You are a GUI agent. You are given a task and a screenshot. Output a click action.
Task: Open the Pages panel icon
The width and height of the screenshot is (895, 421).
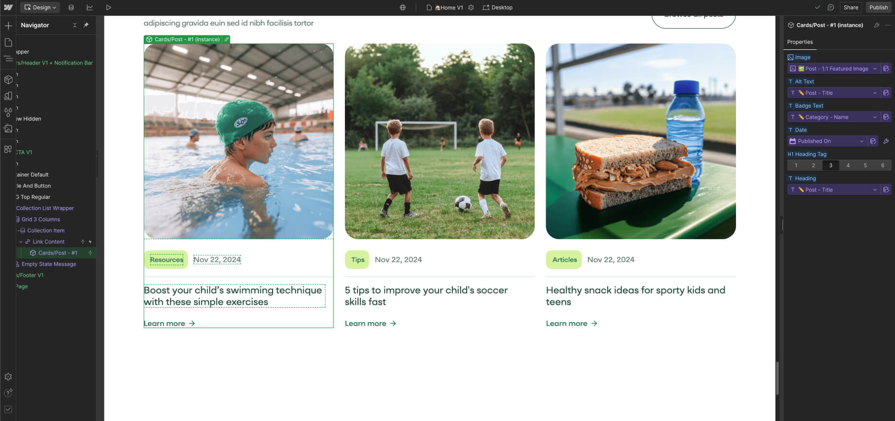click(8, 43)
